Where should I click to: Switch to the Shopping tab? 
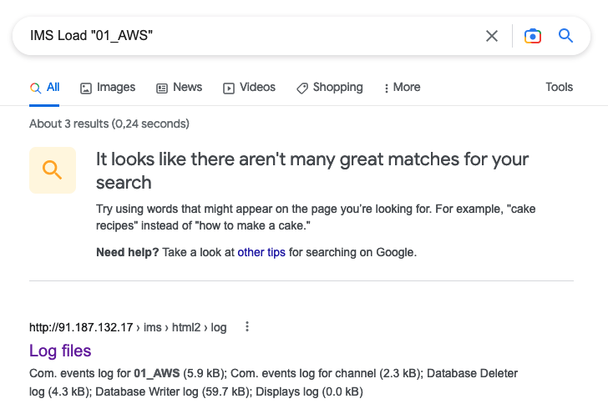click(330, 87)
